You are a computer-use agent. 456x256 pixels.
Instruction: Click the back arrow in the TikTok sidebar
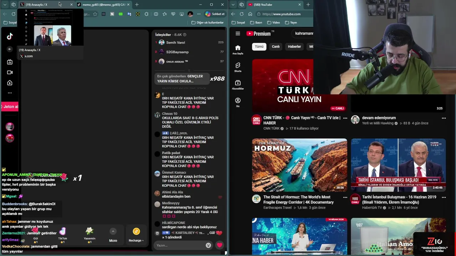[x=10, y=49]
